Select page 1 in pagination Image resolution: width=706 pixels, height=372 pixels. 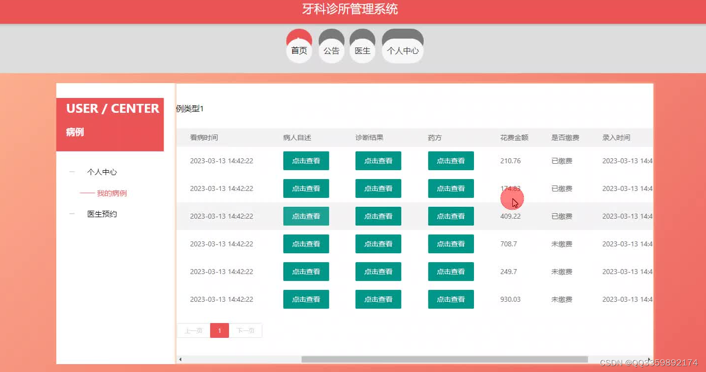pyautogui.click(x=220, y=330)
